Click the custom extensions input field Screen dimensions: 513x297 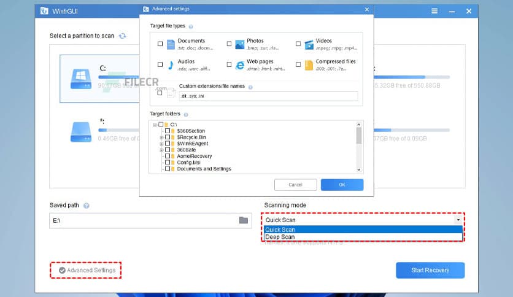(x=268, y=96)
